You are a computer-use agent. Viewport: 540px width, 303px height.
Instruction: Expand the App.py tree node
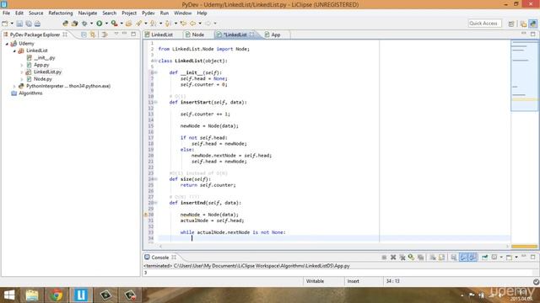tap(22, 65)
